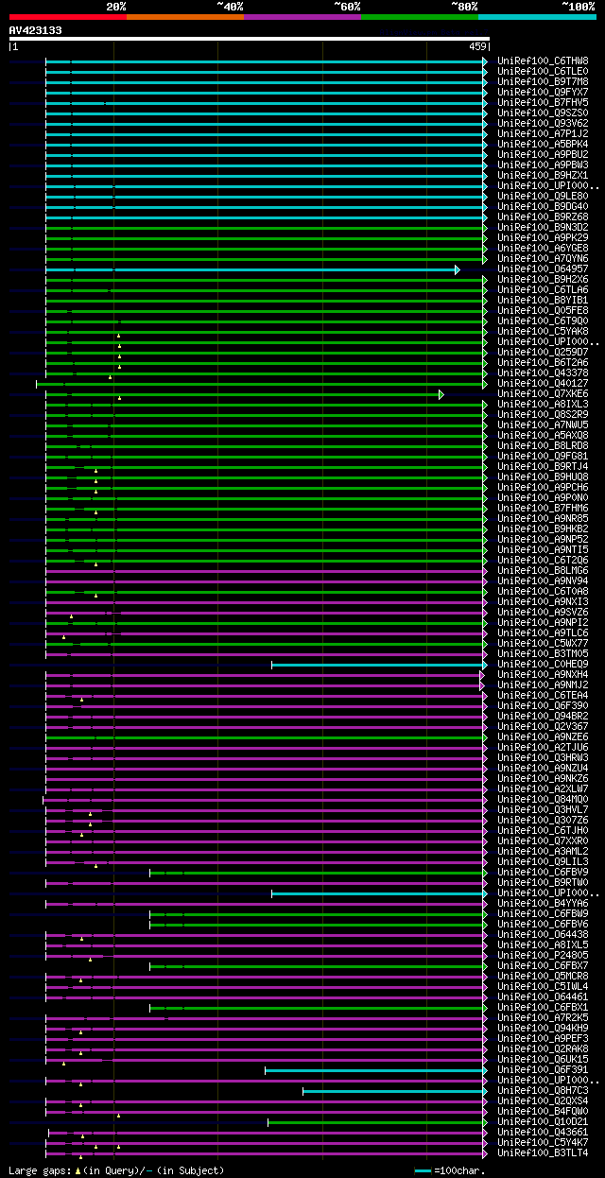Select the UniRef100_B9RTJ4 label
This screenshot has height=1178, width=605.
tap(543, 466)
